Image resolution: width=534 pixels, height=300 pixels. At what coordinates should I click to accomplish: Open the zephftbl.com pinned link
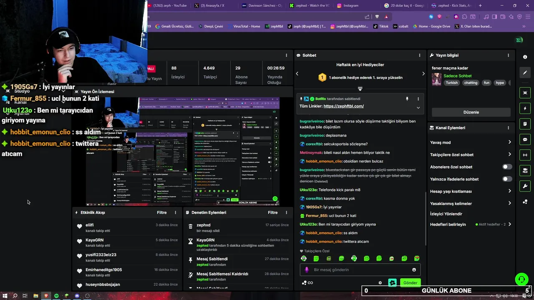tap(343, 106)
